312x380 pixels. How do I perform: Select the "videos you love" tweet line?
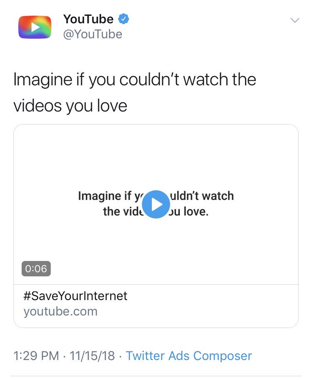(x=70, y=106)
